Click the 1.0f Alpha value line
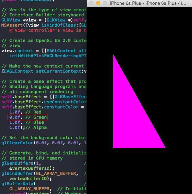This screenshot has width=192, height=194. click(28, 128)
